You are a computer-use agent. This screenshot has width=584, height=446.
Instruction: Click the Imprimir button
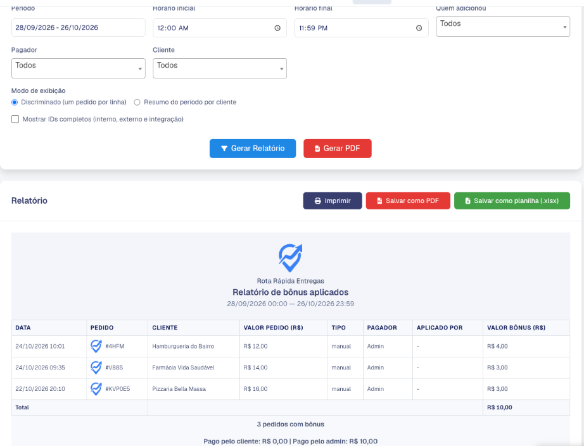point(333,201)
